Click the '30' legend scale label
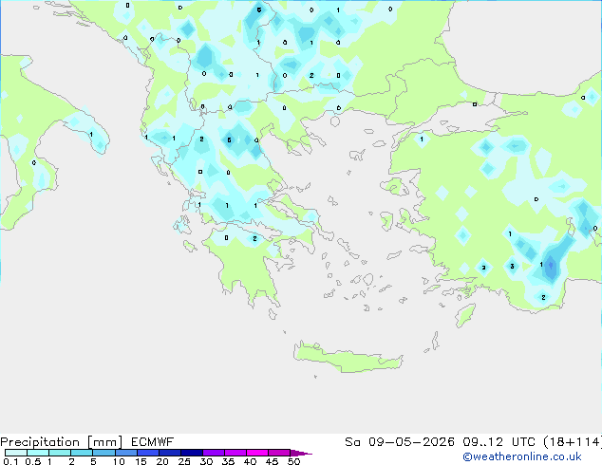Image resolution: width=602 pixels, height=465 pixels. (x=206, y=461)
